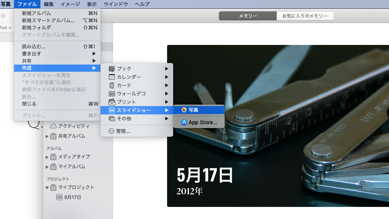Open the 表示 menu

(92, 4)
